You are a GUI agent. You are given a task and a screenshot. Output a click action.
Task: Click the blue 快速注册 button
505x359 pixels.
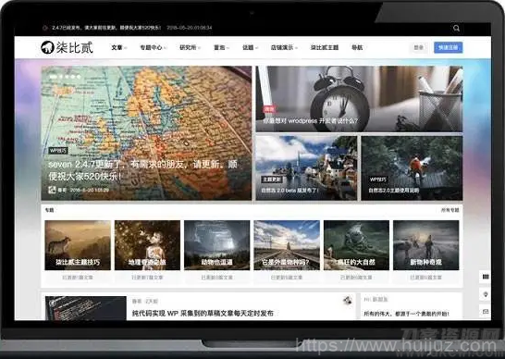(448, 47)
